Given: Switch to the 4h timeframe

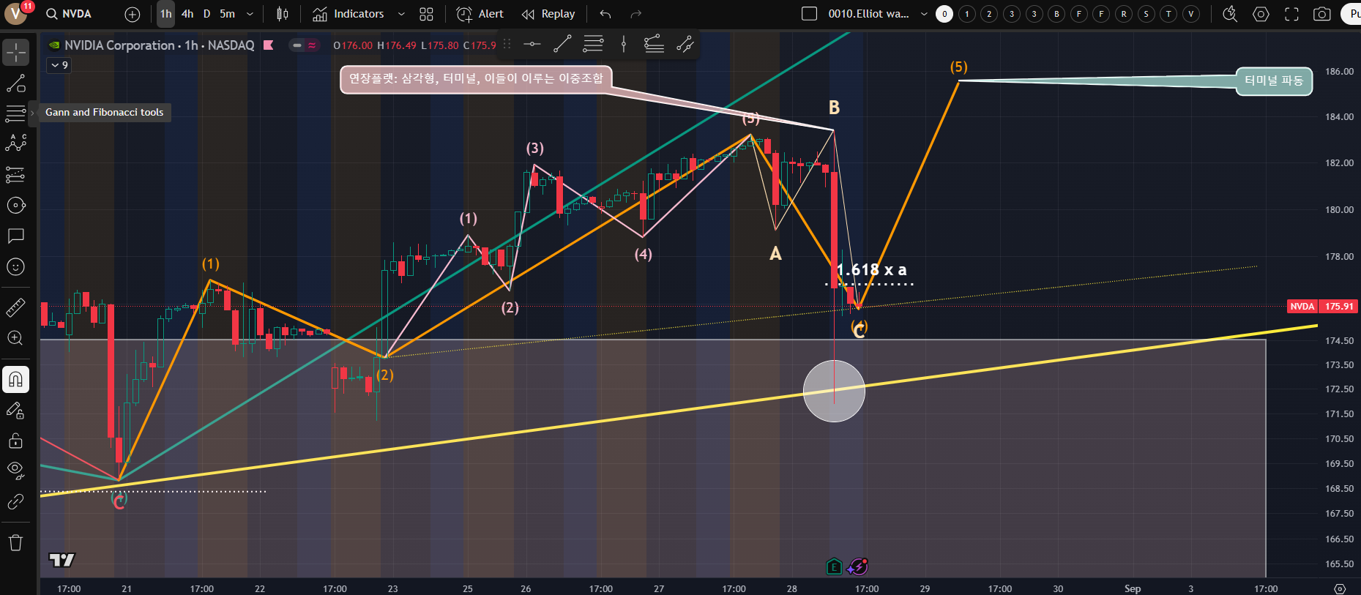Looking at the screenshot, I should click(187, 14).
